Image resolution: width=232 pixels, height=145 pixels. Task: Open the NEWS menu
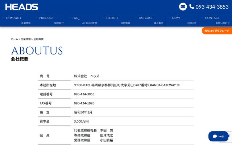coord(182,20)
